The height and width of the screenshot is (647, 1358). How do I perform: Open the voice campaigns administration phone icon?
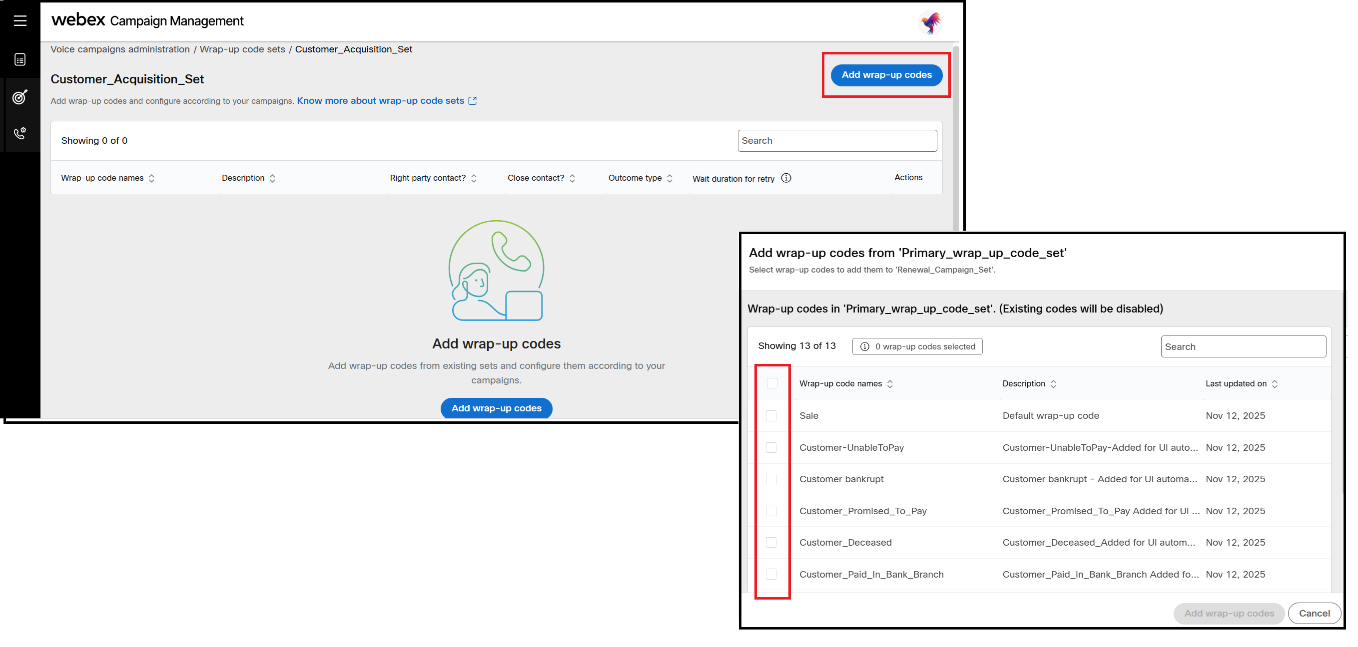20,133
